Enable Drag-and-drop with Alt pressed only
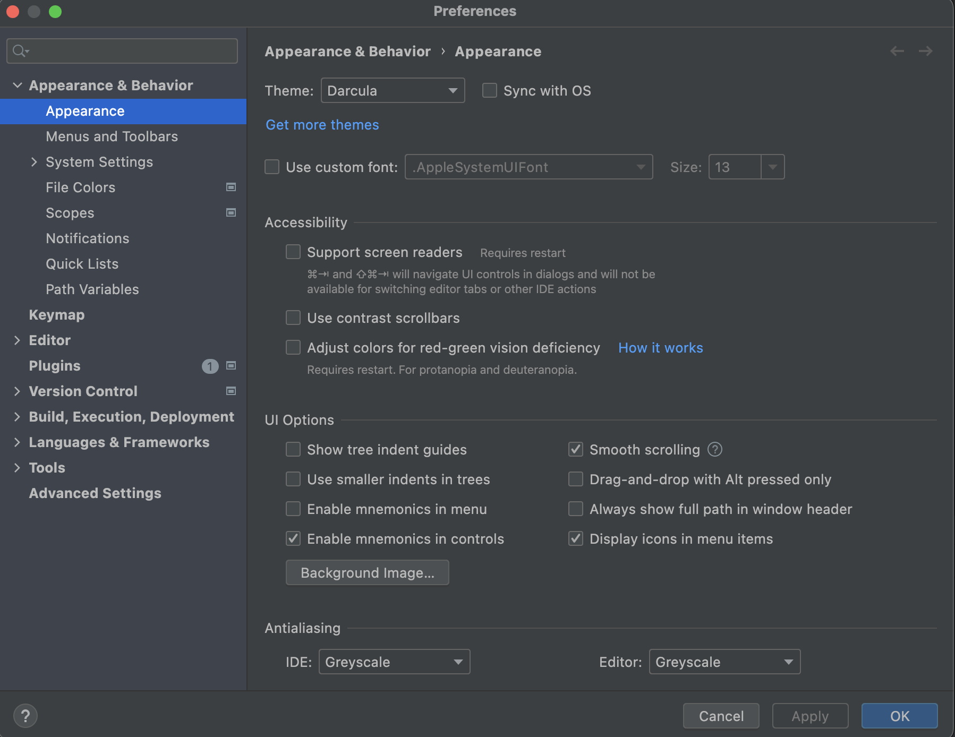 576,479
